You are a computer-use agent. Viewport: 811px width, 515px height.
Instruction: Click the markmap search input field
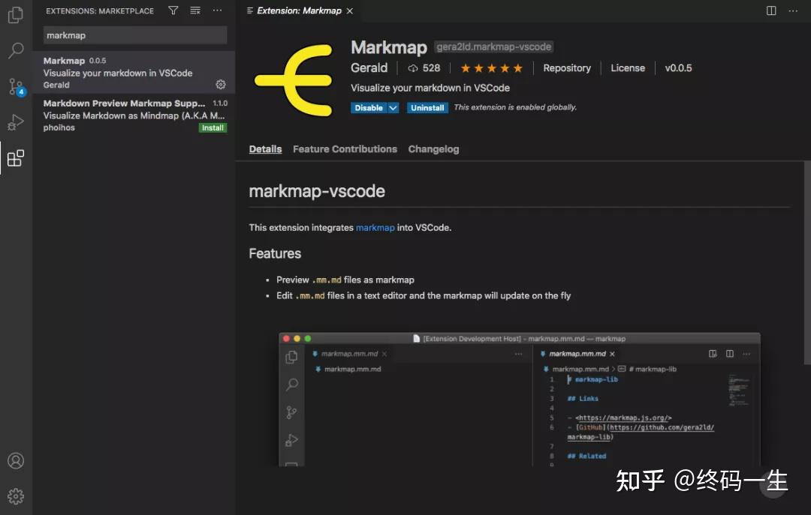pyautogui.click(x=134, y=34)
